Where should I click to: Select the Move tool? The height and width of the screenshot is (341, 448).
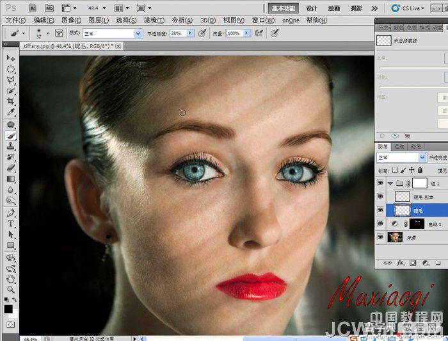[x=11, y=58]
